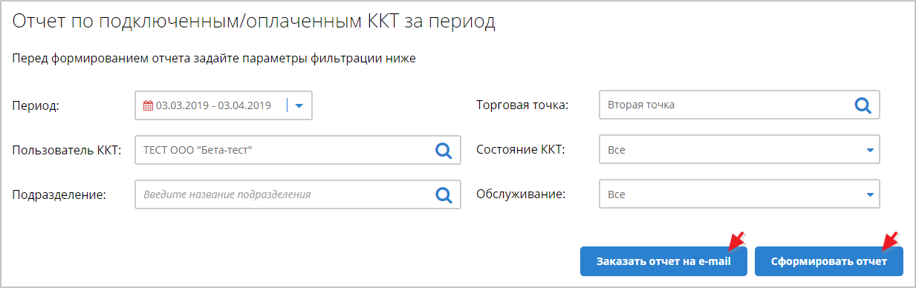Click the Подразделение: label
The image size is (916, 288).
(x=60, y=194)
